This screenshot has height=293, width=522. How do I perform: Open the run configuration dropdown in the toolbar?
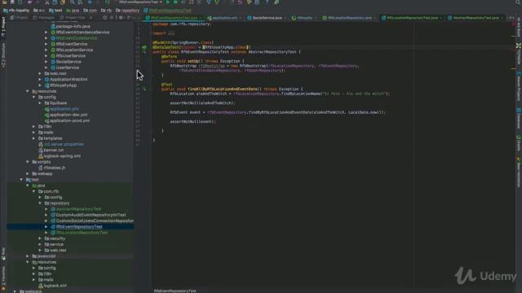pos(140,2)
